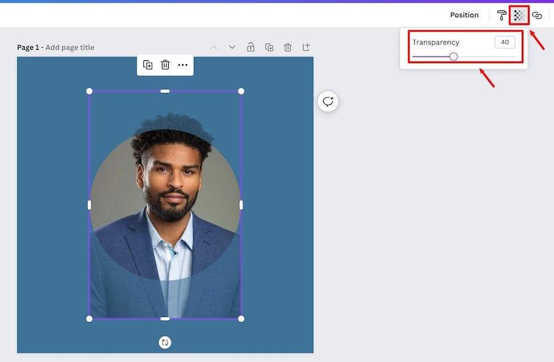The height and width of the screenshot is (362, 554).
Task: Open more options (three dots) for the selected image
Action: point(183,65)
